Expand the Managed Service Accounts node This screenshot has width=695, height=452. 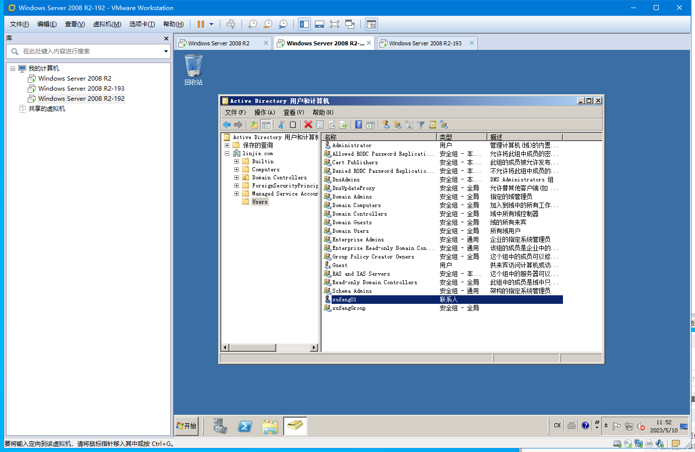point(236,193)
